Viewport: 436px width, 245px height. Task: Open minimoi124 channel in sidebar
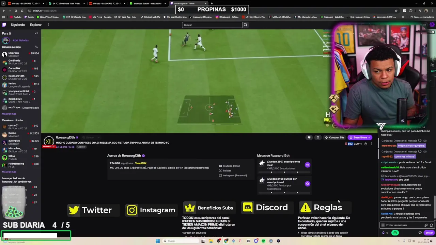tap(20, 100)
